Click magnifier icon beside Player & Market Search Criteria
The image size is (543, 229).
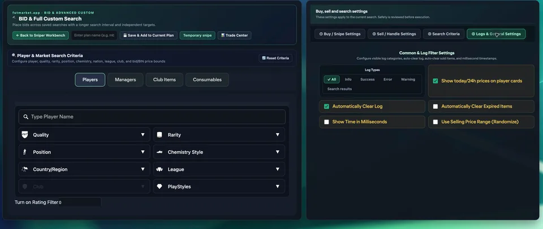14,55
